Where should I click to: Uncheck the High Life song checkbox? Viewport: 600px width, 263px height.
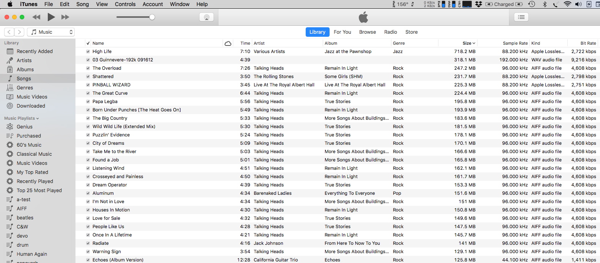(88, 52)
